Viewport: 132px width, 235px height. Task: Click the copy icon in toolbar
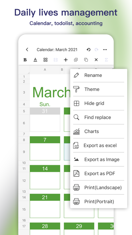click(86, 60)
